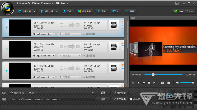Viewport: 197px width, 110px height.
Task: Enable 合并成一个文件 merge checkbox
Action: [131, 99]
